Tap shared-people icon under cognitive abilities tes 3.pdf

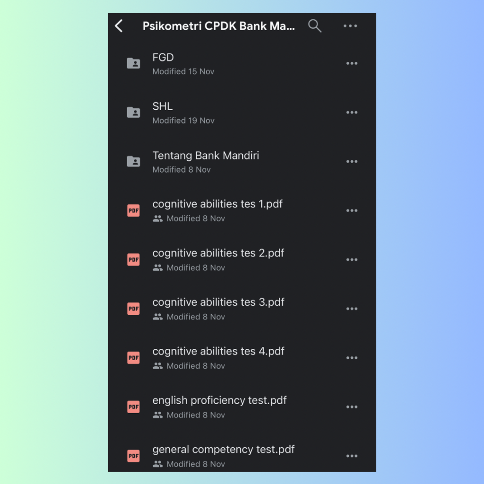tap(157, 317)
